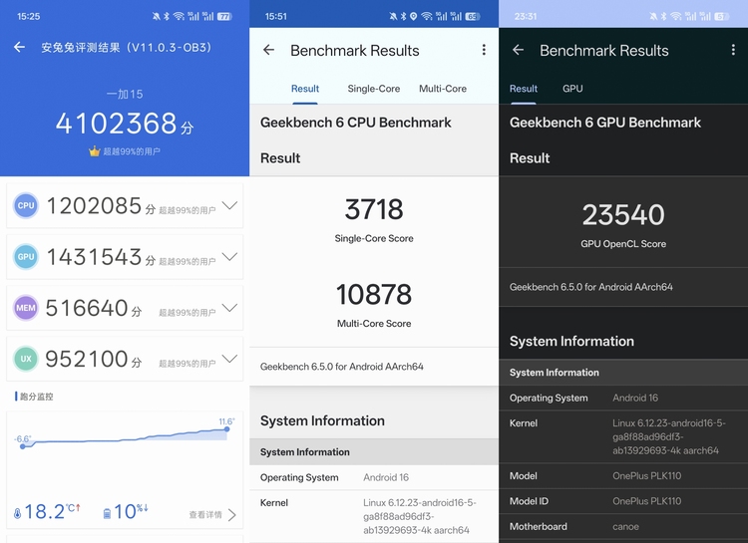Switch to Single-Core tab
Screen dimensions: 748x543
coord(374,89)
